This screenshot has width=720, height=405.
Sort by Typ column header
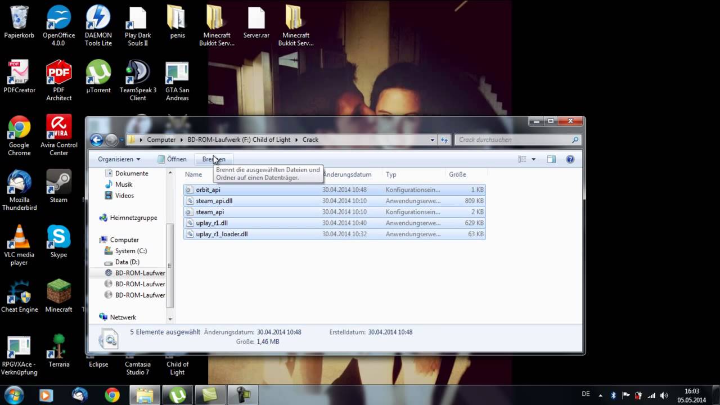[x=391, y=174]
